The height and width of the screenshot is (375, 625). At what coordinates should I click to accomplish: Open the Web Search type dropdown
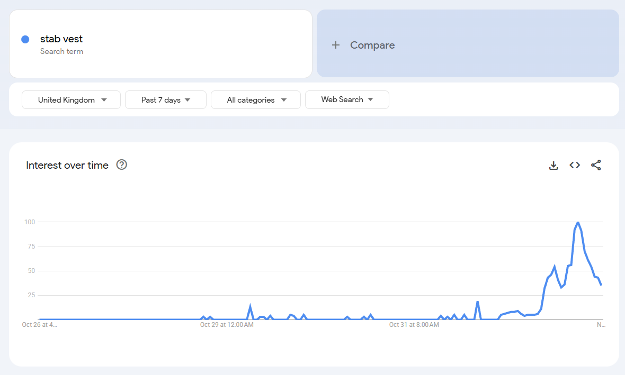[347, 99]
